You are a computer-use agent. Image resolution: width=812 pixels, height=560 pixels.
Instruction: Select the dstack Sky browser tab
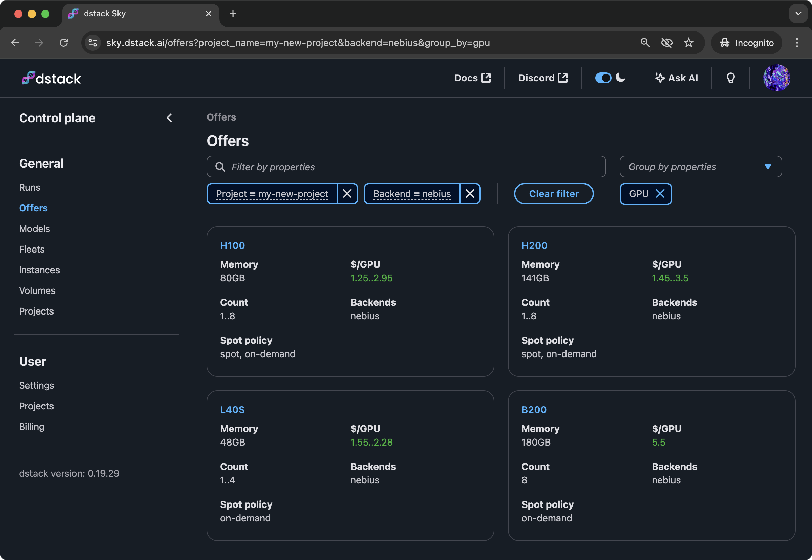pos(141,14)
